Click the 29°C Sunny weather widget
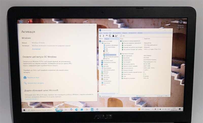The height and width of the screenshot is (123, 203). click(x=144, y=109)
